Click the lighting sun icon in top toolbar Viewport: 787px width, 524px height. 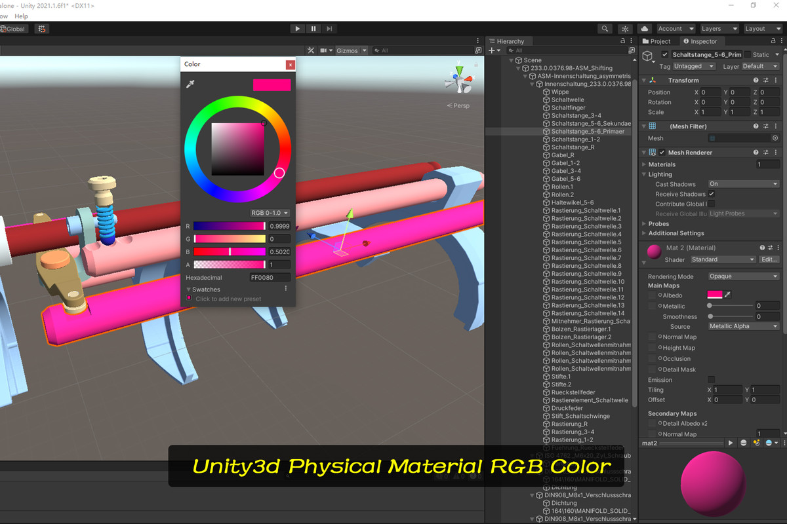click(x=625, y=29)
